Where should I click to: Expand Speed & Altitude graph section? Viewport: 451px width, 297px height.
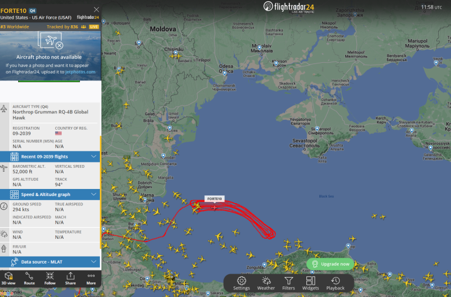[50, 194]
